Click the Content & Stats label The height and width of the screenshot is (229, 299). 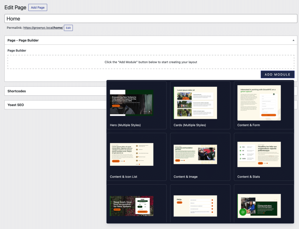coord(249,177)
